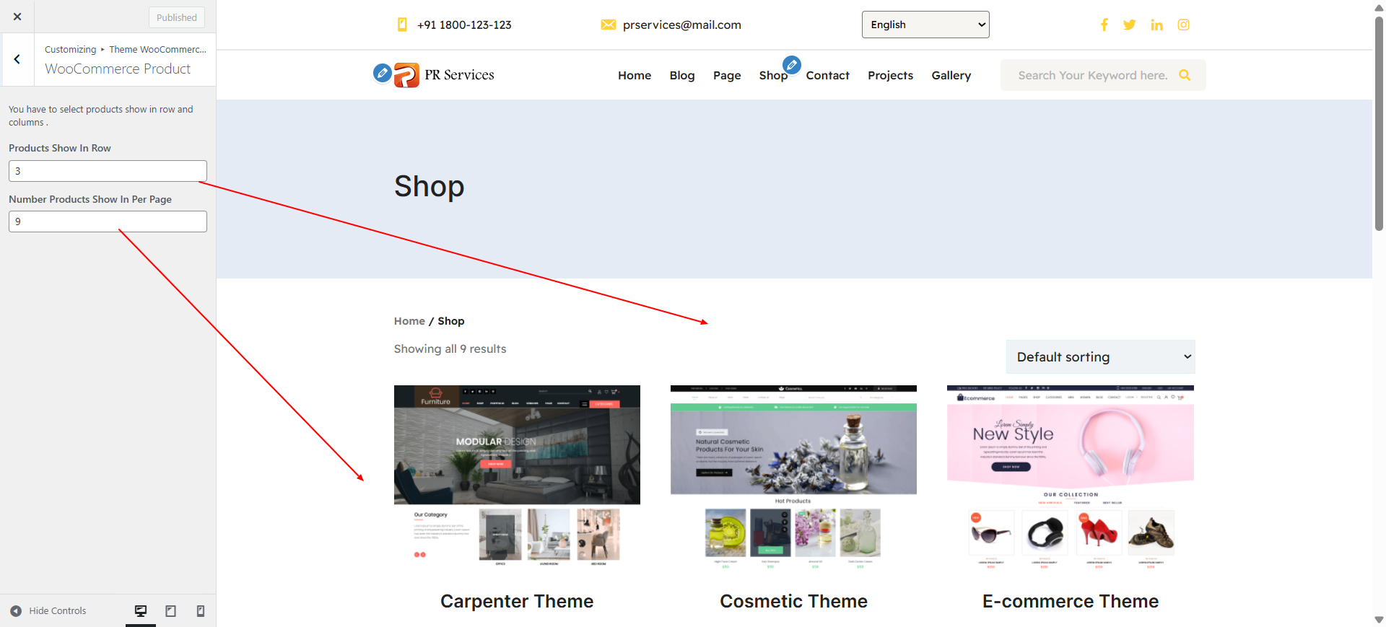1386x627 pixels.
Task: Click the prservices@mail.com email address
Action: click(x=682, y=25)
